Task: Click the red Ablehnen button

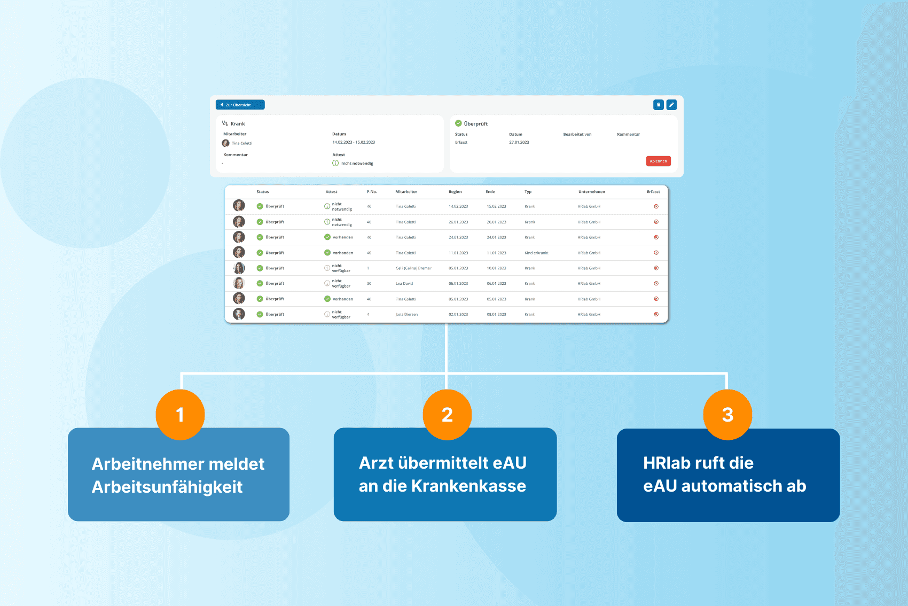Action: [658, 161]
